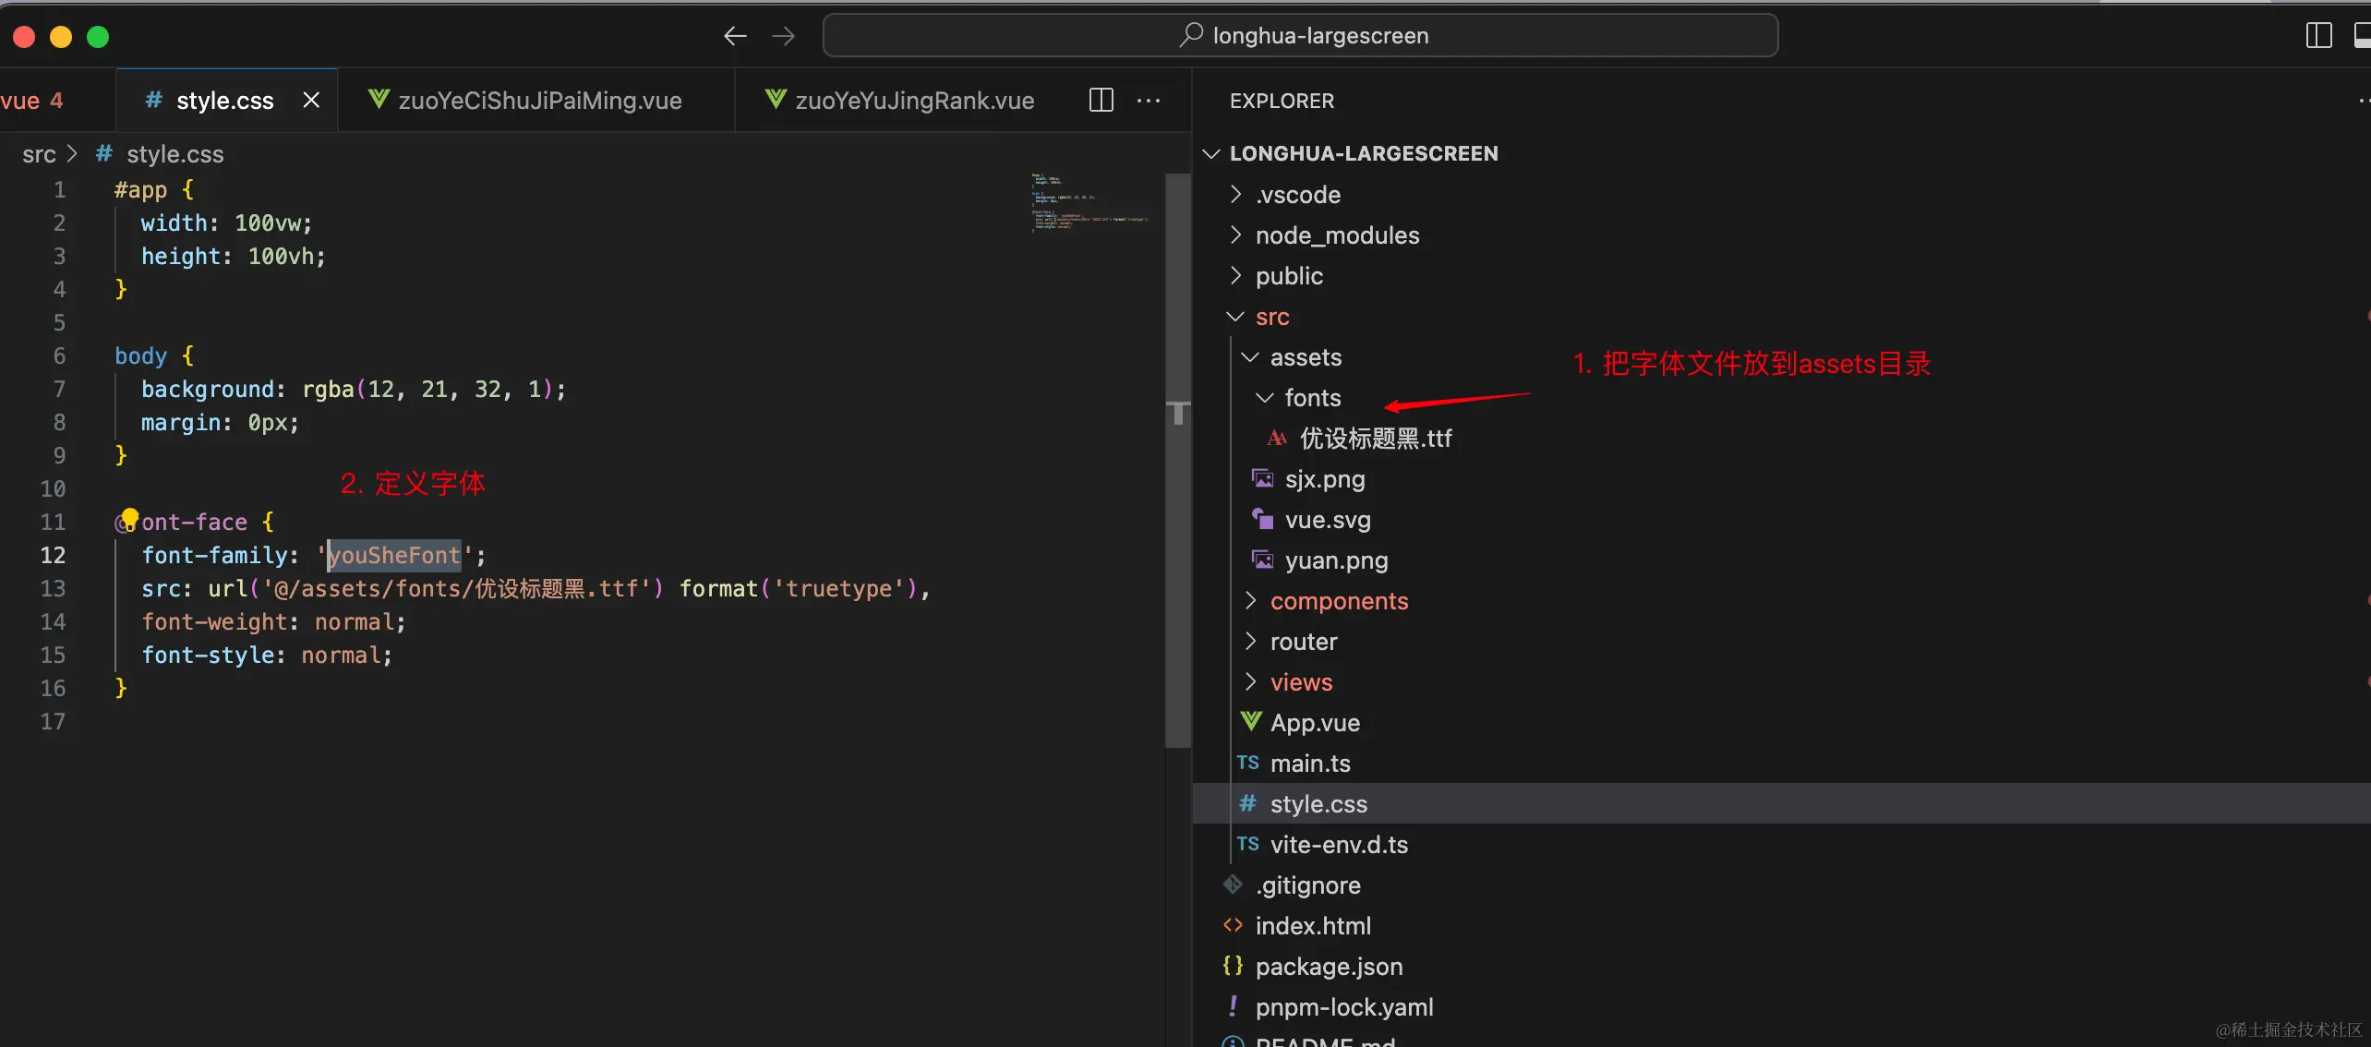Expand the node_modules folder
2371x1047 pixels.
tap(1336, 235)
